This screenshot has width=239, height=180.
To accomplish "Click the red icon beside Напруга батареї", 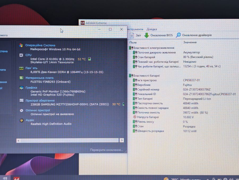I will (135, 117).
